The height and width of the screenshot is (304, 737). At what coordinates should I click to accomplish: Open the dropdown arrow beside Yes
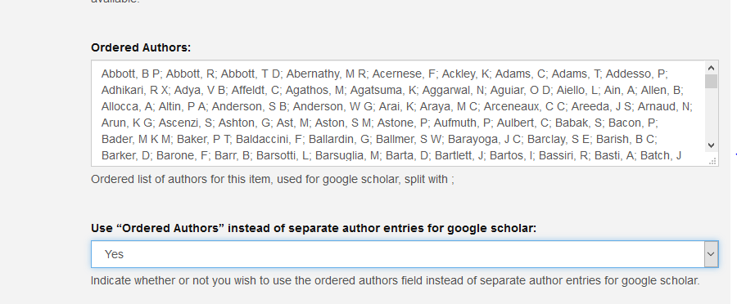coord(711,254)
